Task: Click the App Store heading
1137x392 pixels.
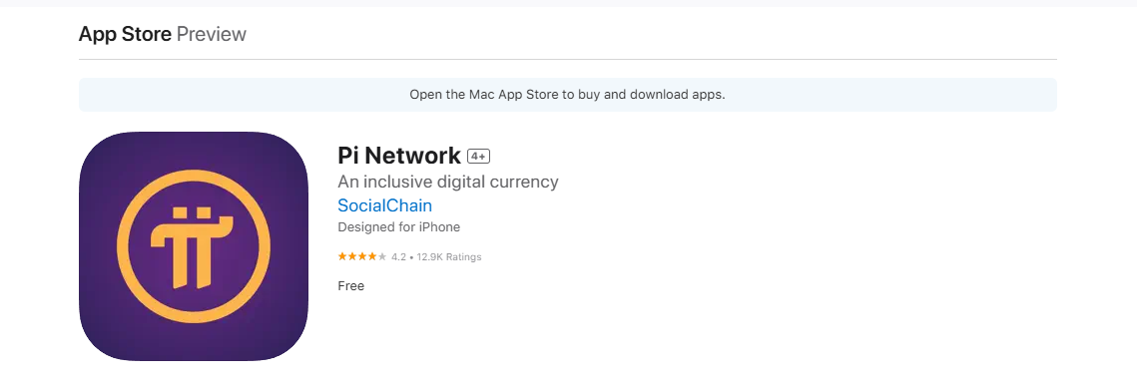Action: pos(125,34)
